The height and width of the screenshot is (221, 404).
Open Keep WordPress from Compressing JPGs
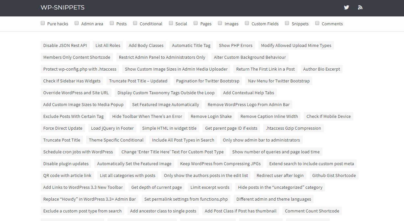click(x=221, y=164)
